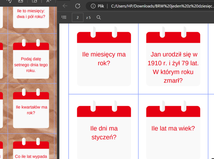Reload the page with the refresh icon

[78, 6]
